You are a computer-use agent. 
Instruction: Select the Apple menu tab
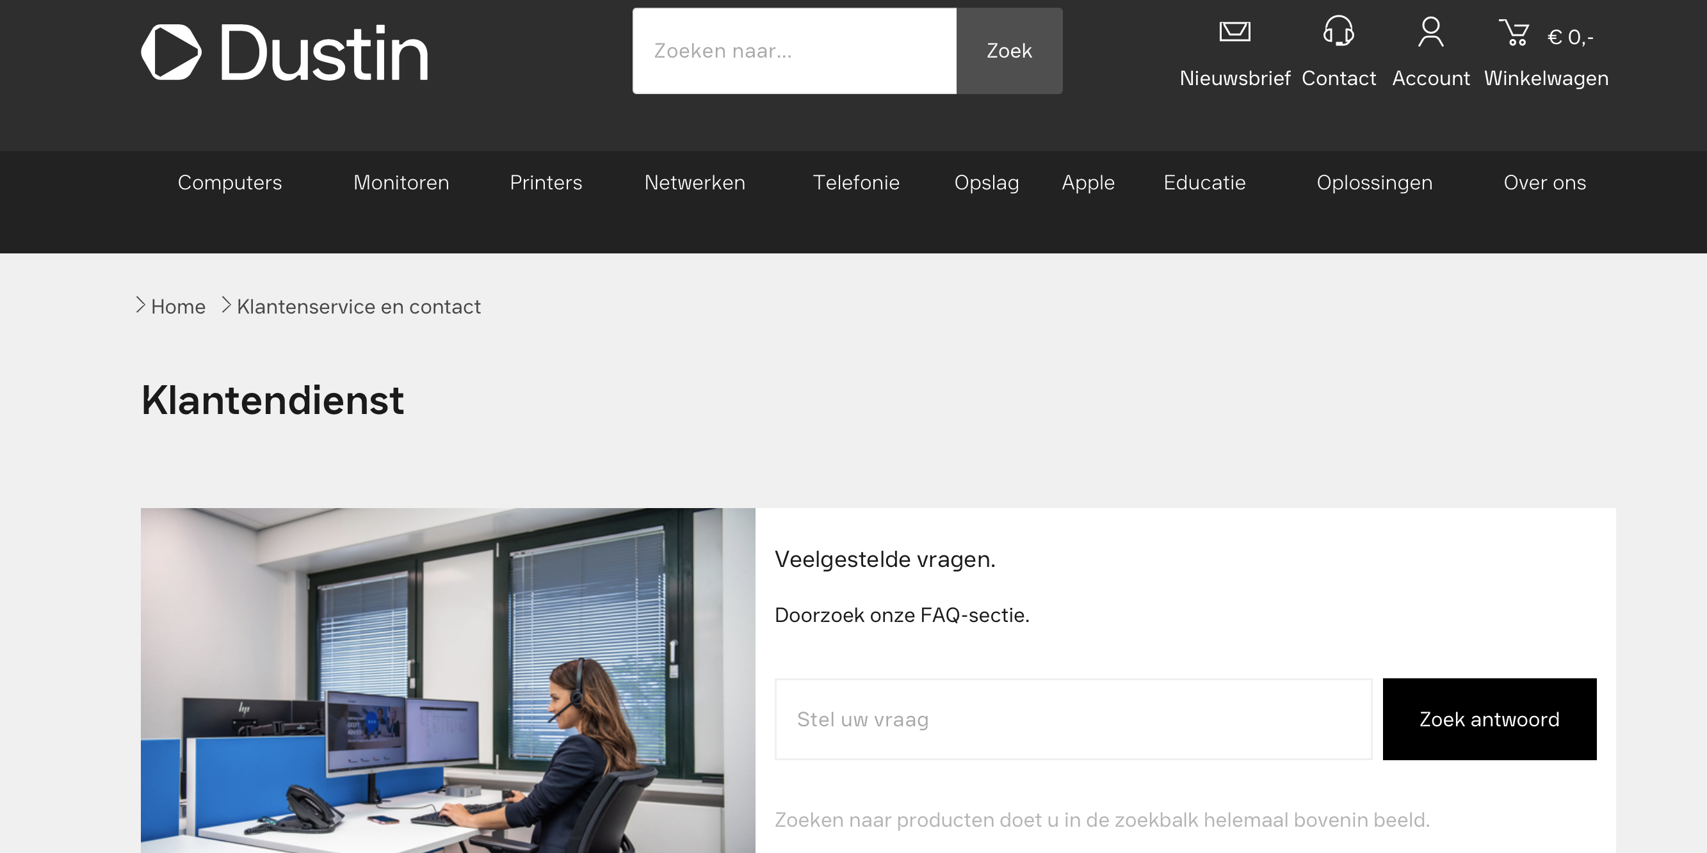tap(1088, 183)
